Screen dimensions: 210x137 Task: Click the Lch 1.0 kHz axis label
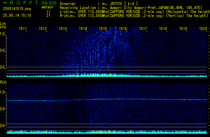click(3, 34)
